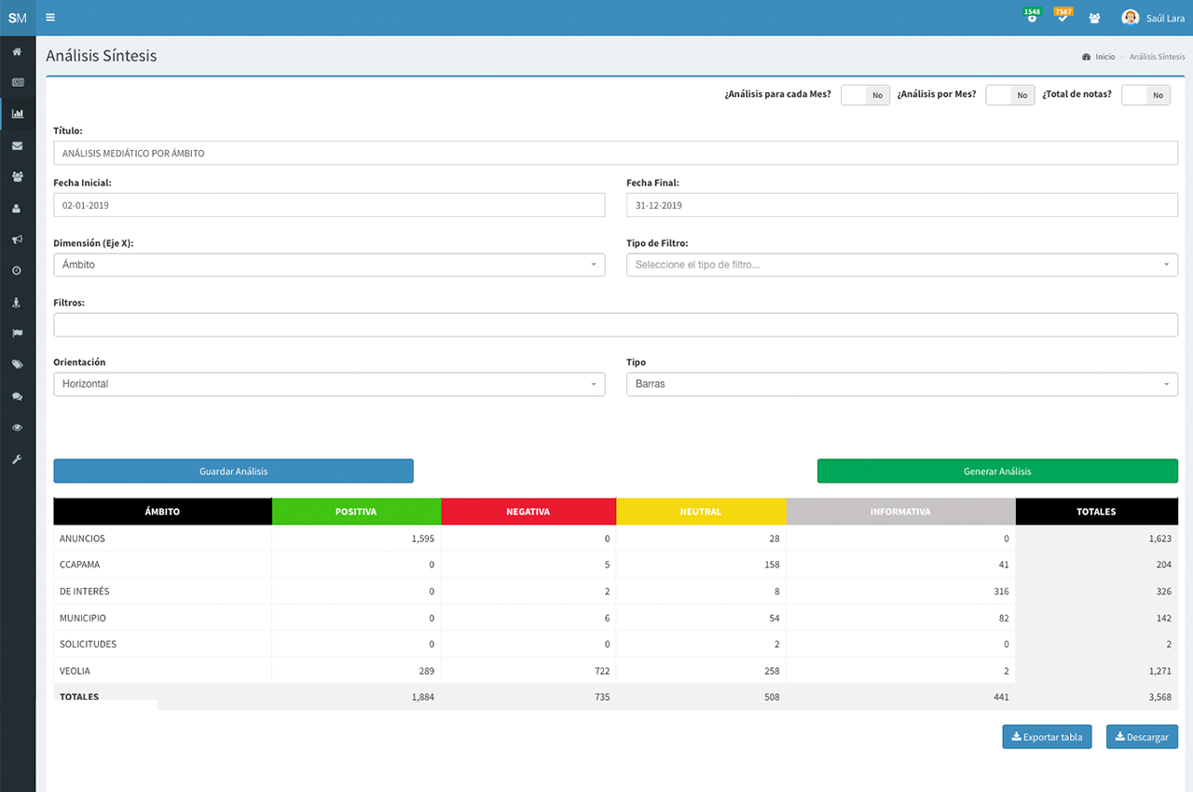This screenshot has width=1193, height=792.
Task: Toggle ¿Análisis para cada Mes? switch
Action: 865,94
